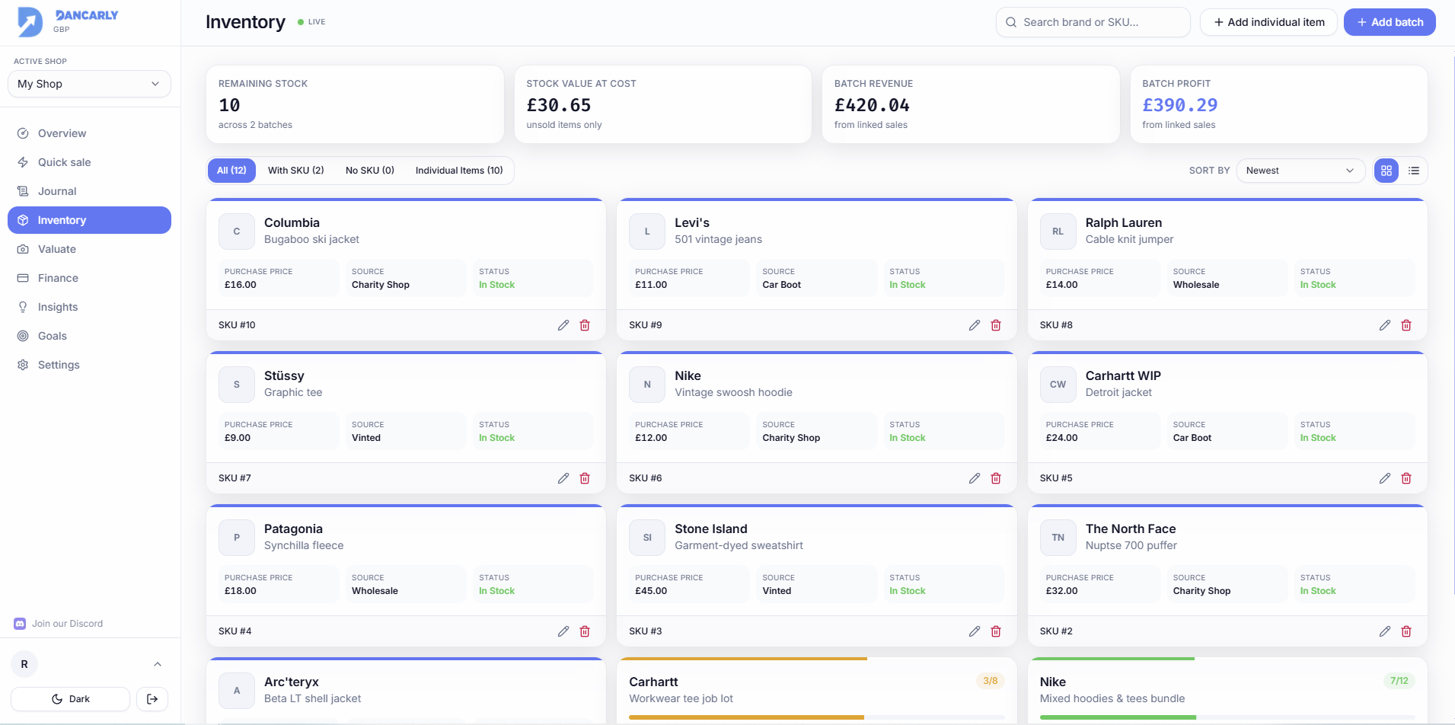
Task: Edit the Nike Vintage swoosh hoodie
Action: pos(975,478)
